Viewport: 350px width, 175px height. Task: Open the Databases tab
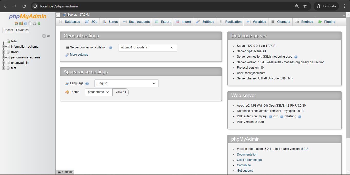click(69, 22)
